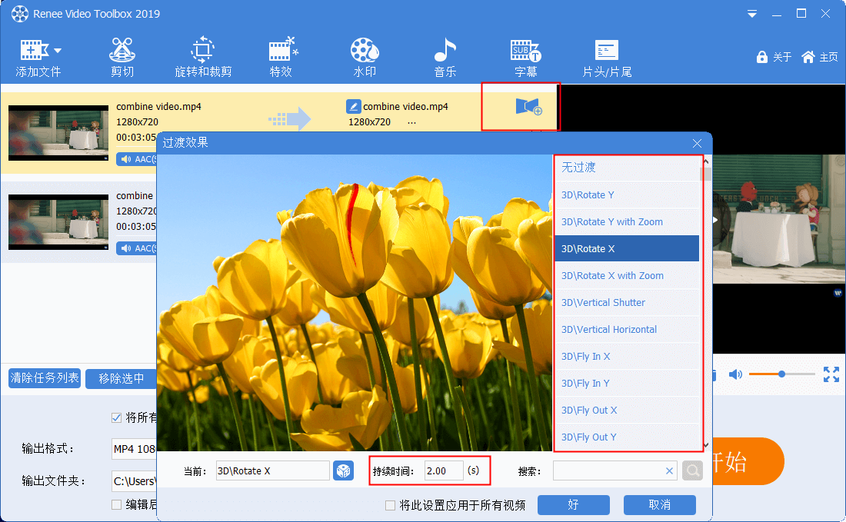The height and width of the screenshot is (522, 846).
Task: Click the random transition dice icon
Action: [x=343, y=471]
